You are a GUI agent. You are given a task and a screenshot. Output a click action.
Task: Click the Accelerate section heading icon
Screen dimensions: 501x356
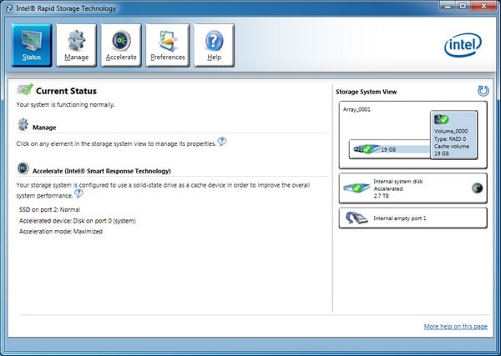tap(23, 168)
